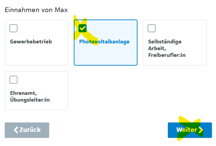Image resolution: width=216 pixels, height=146 pixels.
Task: Click the green checkmark icon on Photovoltaikanlage
Action: (x=83, y=28)
